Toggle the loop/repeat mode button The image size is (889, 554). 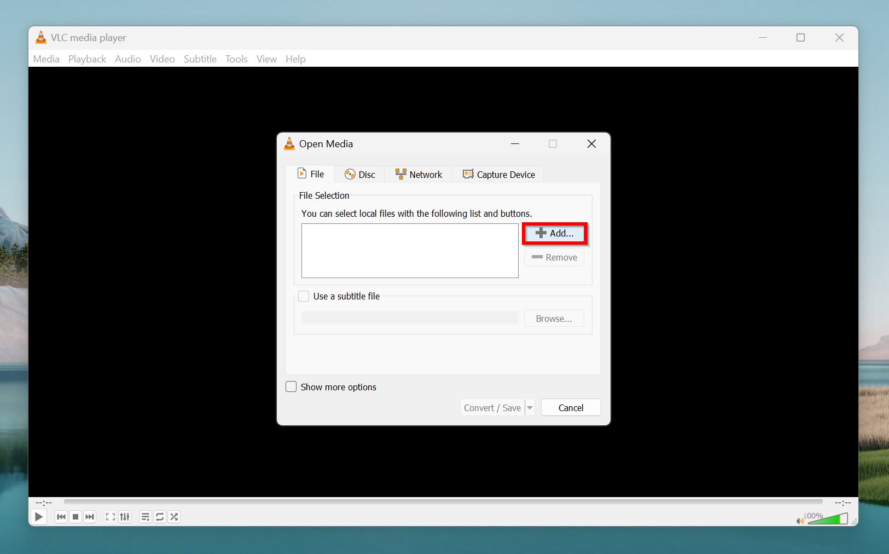160,517
